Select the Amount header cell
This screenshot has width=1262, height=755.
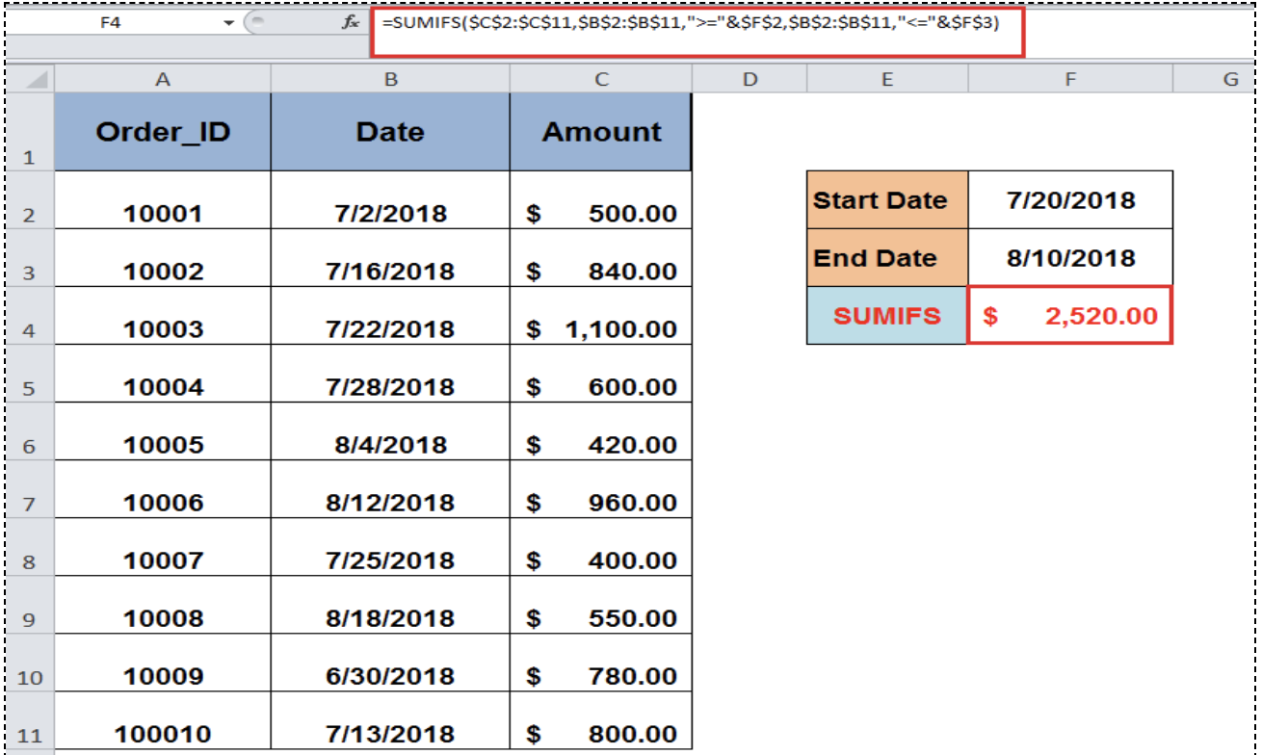[600, 132]
